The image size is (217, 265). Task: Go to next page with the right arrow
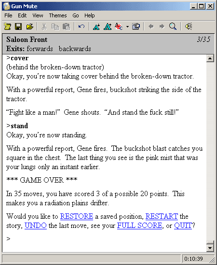pyautogui.click(x=162, y=26)
